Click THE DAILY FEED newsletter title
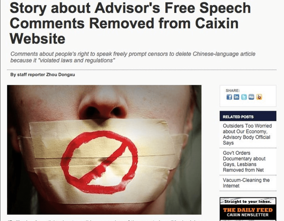The height and width of the screenshot is (221, 284). (x=248, y=210)
